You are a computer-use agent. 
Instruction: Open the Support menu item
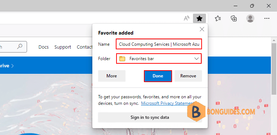pyautogui.click(x=62, y=47)
